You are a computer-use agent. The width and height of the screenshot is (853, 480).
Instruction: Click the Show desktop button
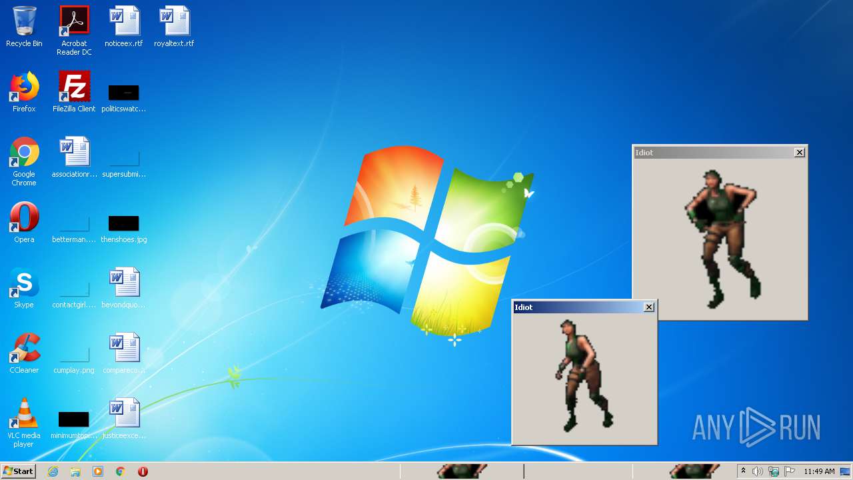click(x=846, y=471)
